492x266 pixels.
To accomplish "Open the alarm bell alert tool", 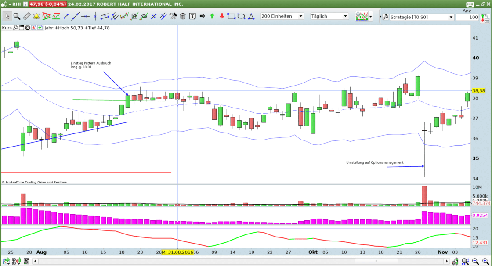I will coord(36,16).
